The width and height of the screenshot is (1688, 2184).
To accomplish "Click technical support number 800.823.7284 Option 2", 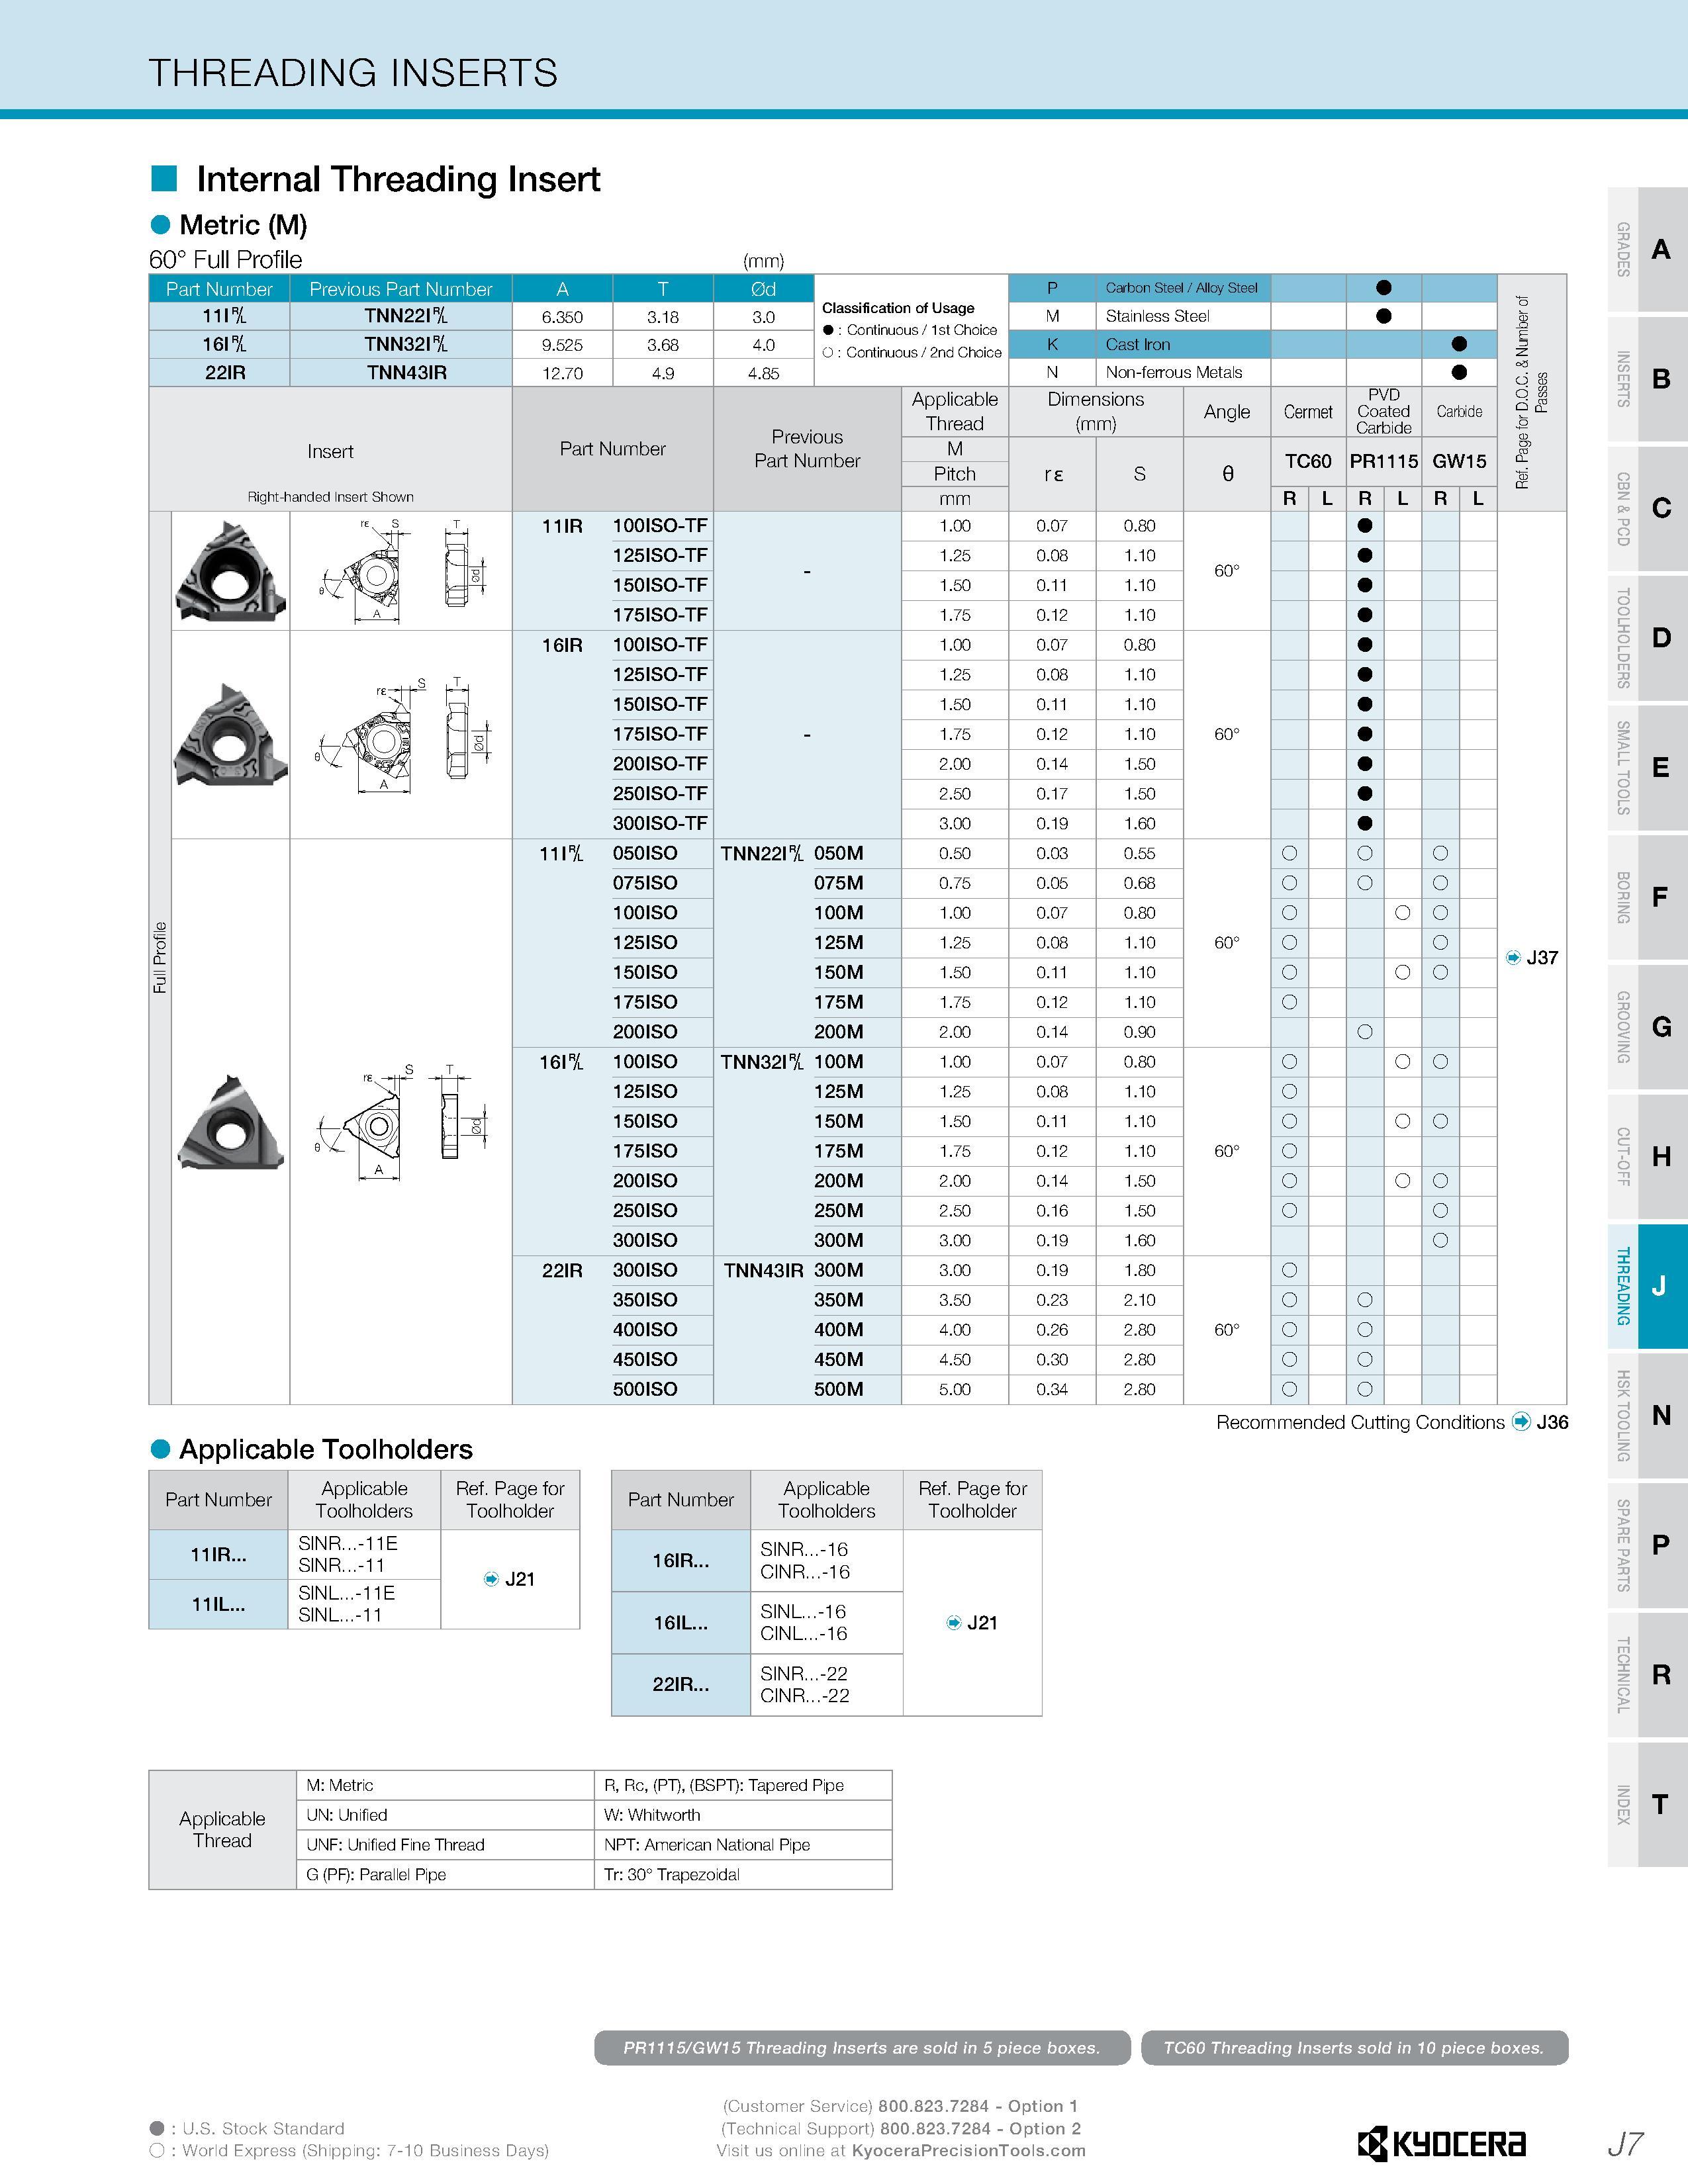I will 981,2129.
